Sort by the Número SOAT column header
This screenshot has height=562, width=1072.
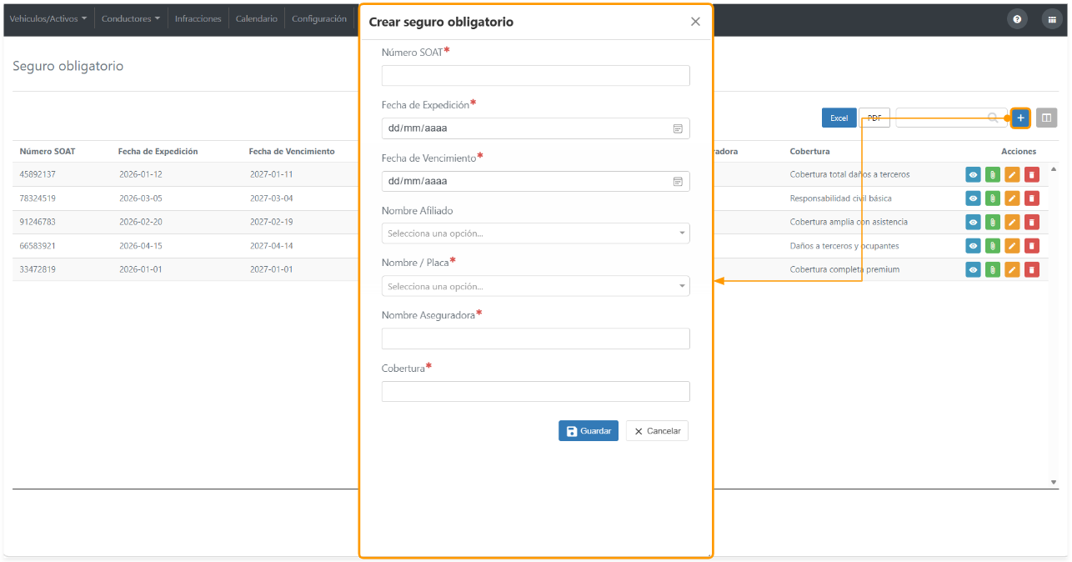click(48, 152)
